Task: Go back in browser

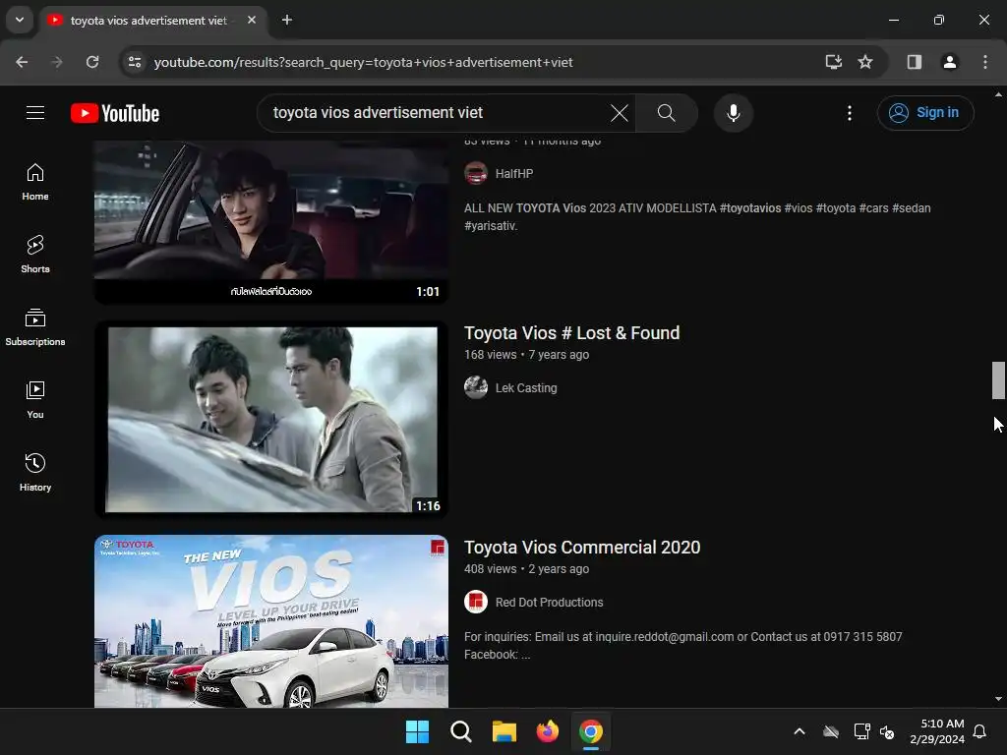Action: point(22,62)
